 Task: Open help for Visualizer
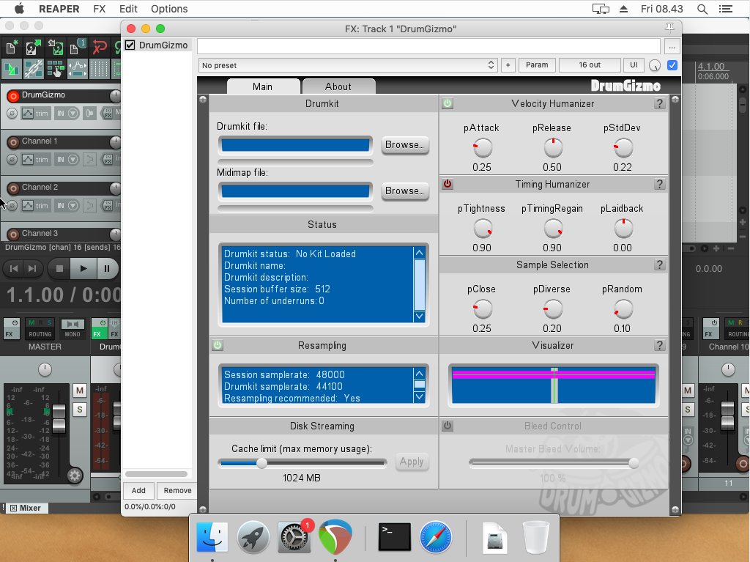coord(660,345)
